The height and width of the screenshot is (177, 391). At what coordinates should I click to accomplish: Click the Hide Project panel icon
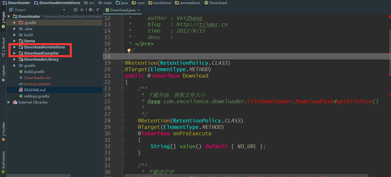point(99,10)
